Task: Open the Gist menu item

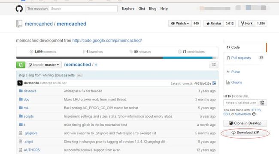Action: click(x=142, y=9)
